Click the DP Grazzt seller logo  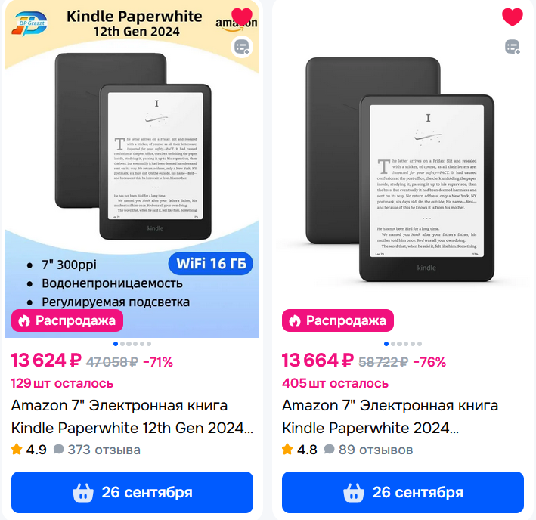click(x=29, y=24)
